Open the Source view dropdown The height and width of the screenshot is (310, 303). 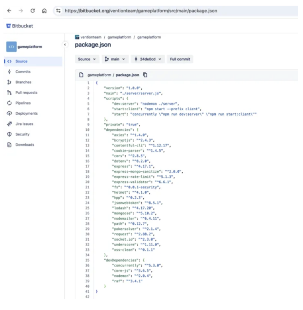point(87,59)
